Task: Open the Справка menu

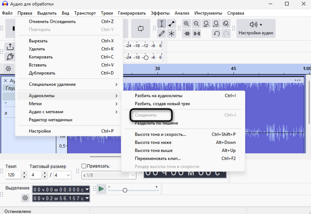Action: pos(235,13)
